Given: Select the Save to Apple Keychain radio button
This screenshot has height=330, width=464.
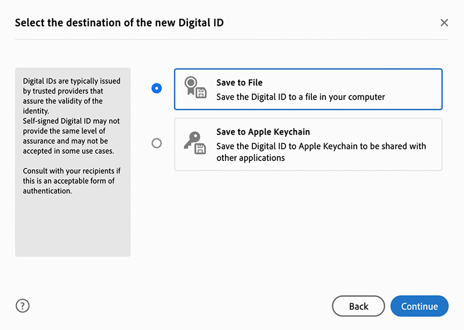Looking at the screenshot, I should [157, 143].
